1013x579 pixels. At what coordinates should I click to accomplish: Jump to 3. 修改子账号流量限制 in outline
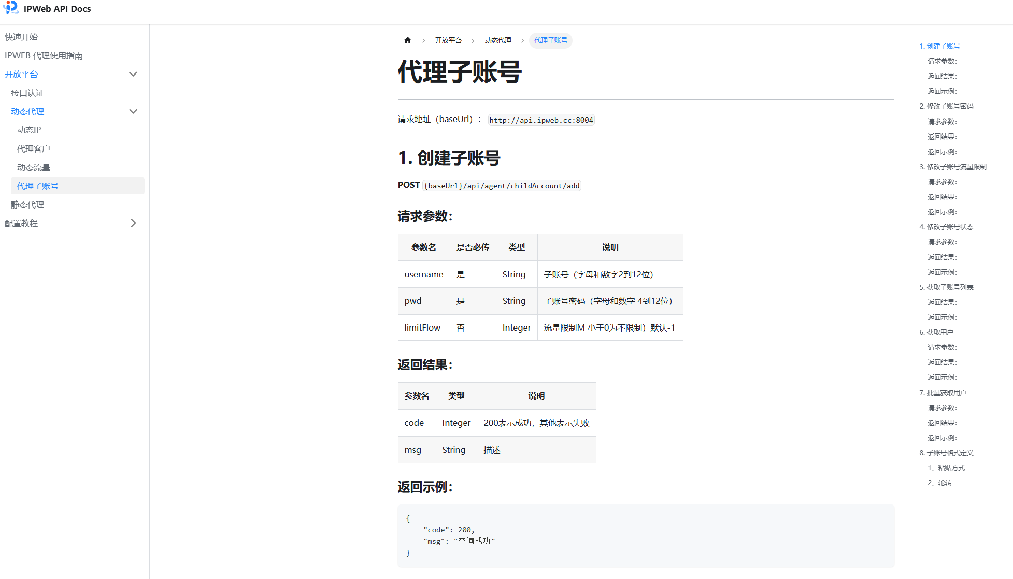953,167
